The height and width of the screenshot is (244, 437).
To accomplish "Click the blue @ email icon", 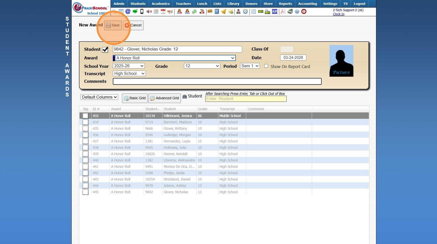I will (128, 11).
